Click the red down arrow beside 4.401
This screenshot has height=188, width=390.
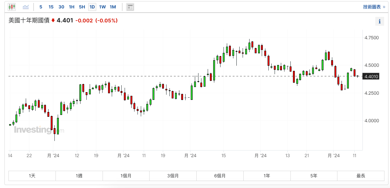tap(53, 21)
